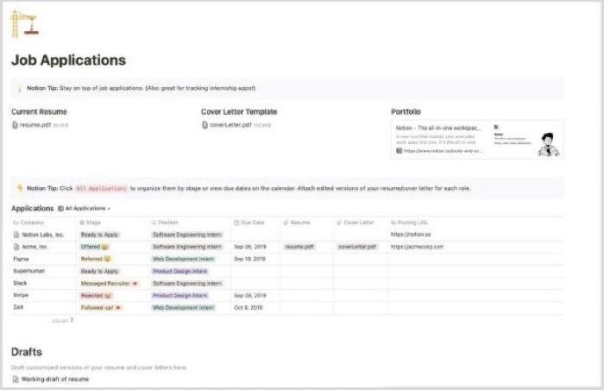The width and height of the screenshot is (604, 390).
Task: Open the Portfolio Notion bookmark title
Action: (x=438, y=128)
